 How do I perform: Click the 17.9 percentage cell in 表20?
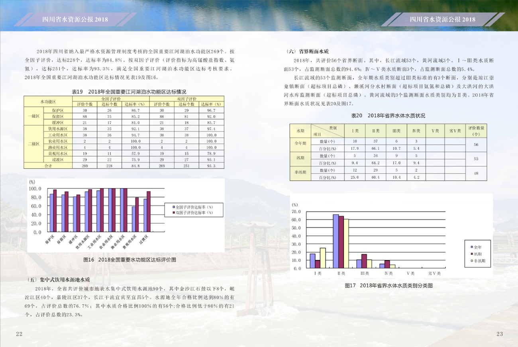click(x=355, y=149)
